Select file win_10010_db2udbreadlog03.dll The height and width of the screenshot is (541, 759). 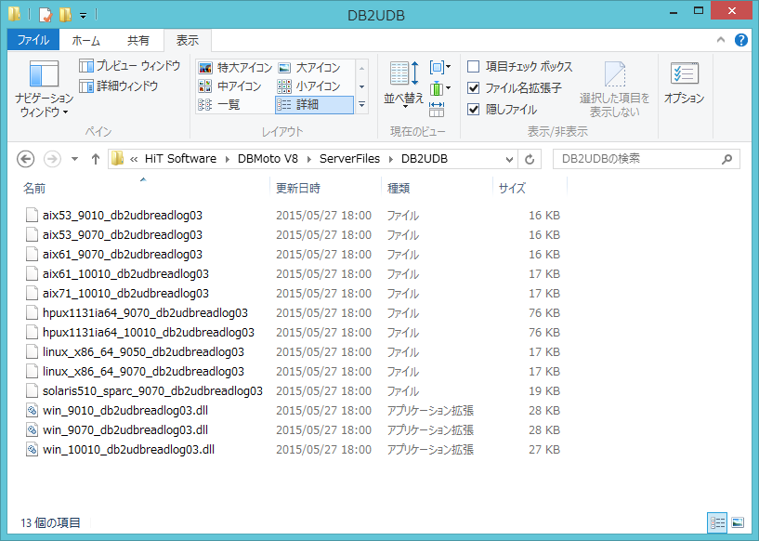pyautogui.click(x=129, y=450)
